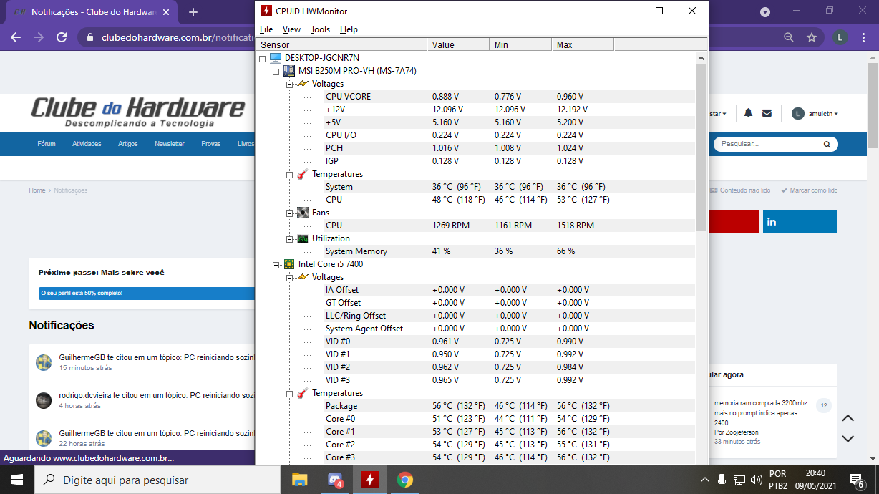Open the File menu in HWMonitor
Viewport: 879px width, 494px height.
pos(266,29)
